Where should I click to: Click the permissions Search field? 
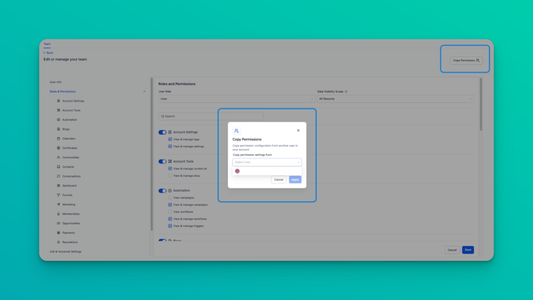pyautogui.click(x=211, y=116)
